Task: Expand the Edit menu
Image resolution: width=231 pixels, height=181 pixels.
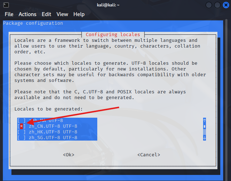Action: point(46,14)
